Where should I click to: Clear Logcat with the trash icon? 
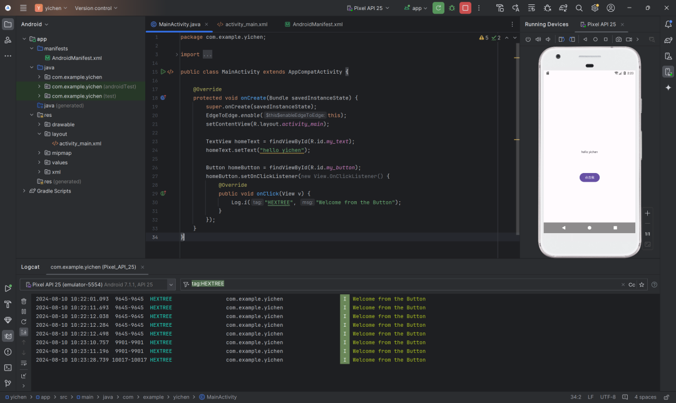[24, 301]
